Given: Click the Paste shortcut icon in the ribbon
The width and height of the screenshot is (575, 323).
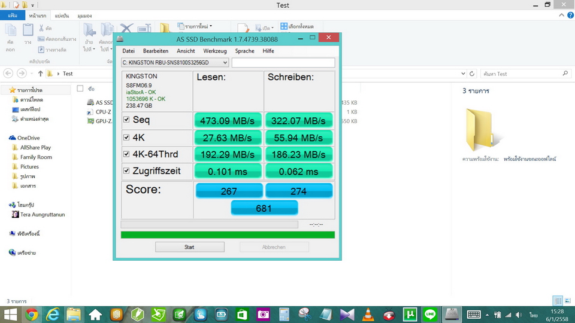Looking at the screenshot, I should (41, 50).
